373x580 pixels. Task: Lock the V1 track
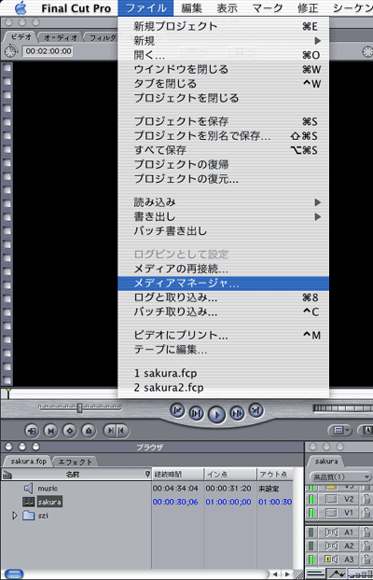366,513
